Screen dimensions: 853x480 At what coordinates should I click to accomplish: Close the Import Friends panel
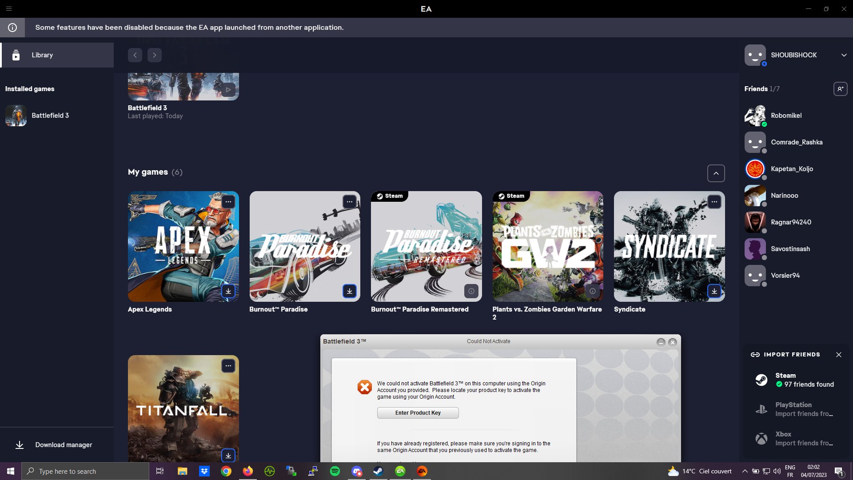coord(838,355)
